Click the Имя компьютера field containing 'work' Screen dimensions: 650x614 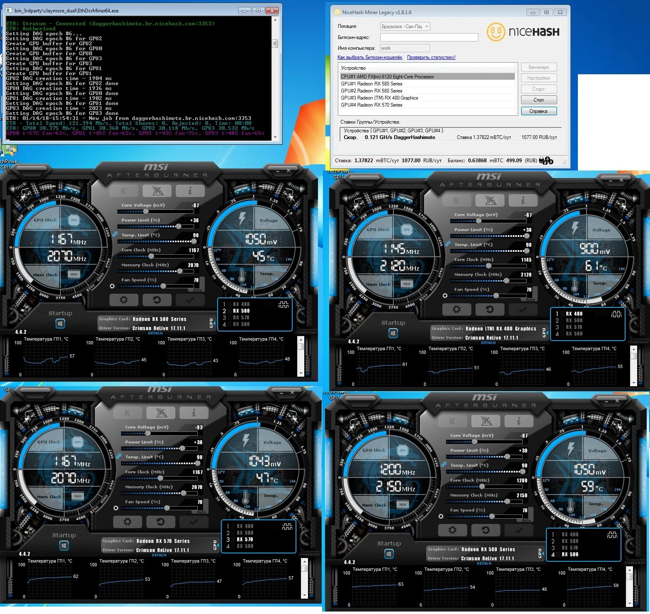pyautogui.click(x=405, y=48)
